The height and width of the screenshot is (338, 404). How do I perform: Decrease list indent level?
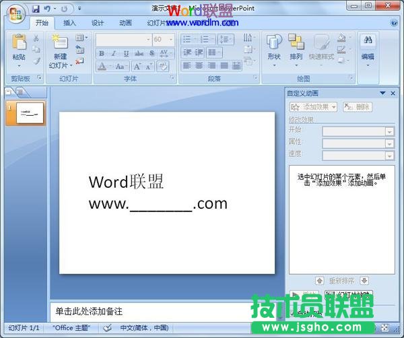click(187, 53)
